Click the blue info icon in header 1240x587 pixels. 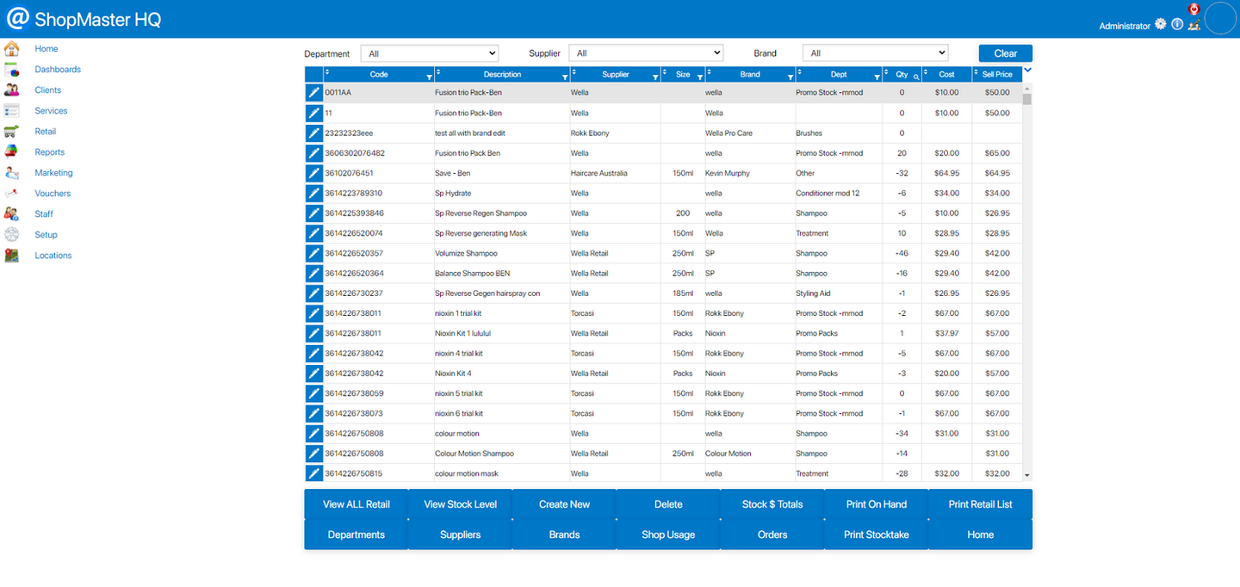click(1176, 24)
